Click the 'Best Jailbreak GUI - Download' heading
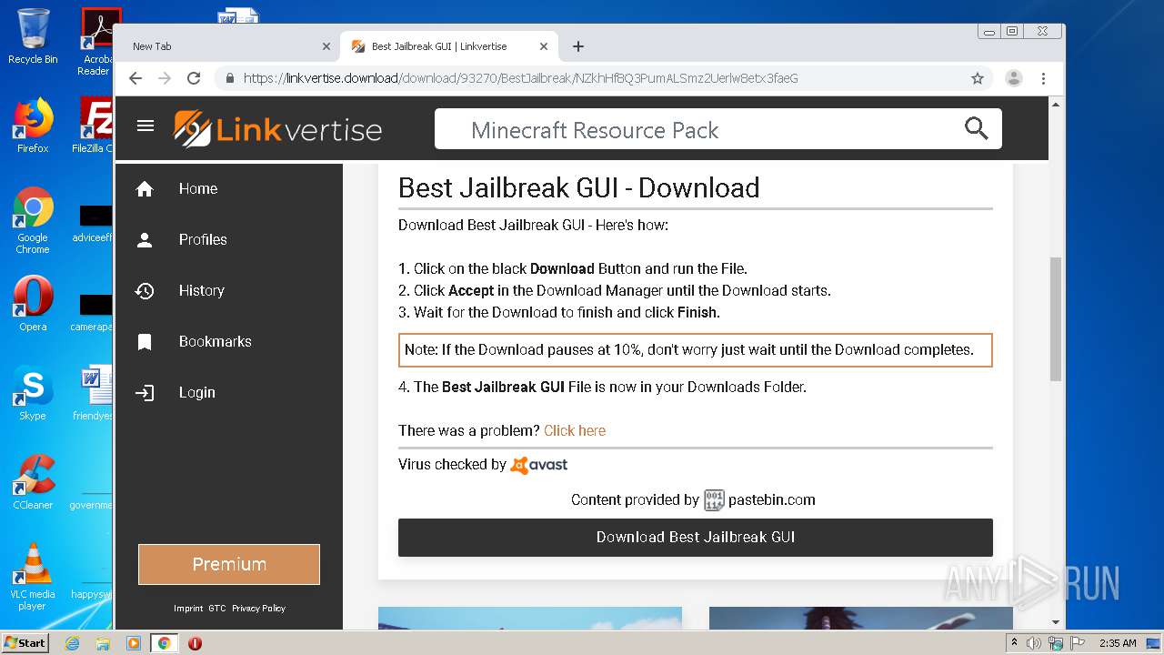The width and height of the screenshot is (1164, 655). pos(579,187)
